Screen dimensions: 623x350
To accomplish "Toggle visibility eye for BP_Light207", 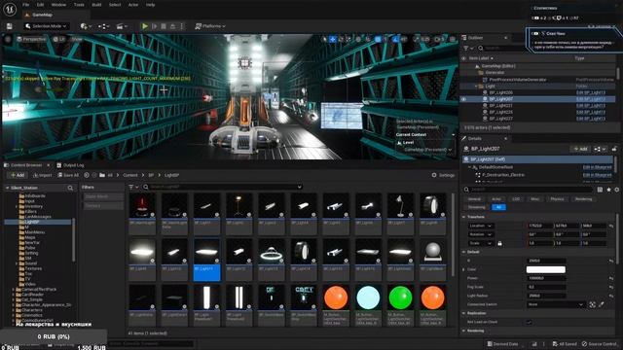I will click(463, 99).
